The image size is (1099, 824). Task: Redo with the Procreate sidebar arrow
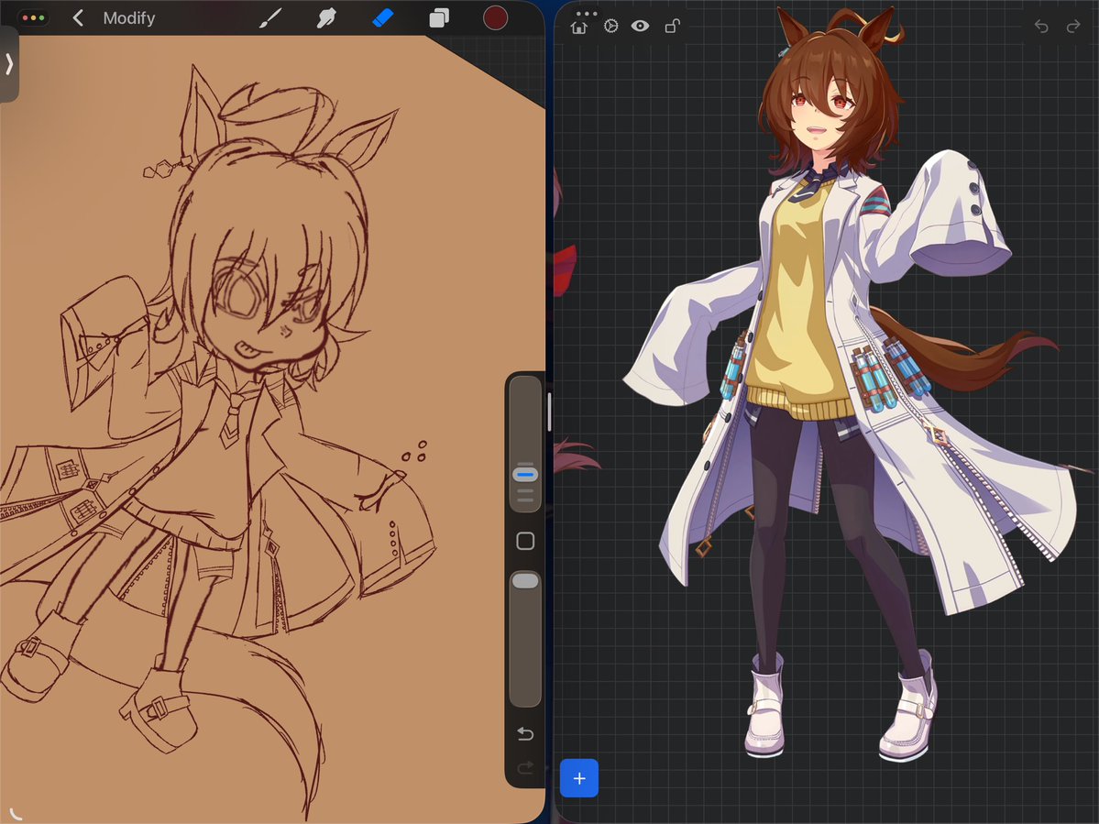click(x=525, y=768)
